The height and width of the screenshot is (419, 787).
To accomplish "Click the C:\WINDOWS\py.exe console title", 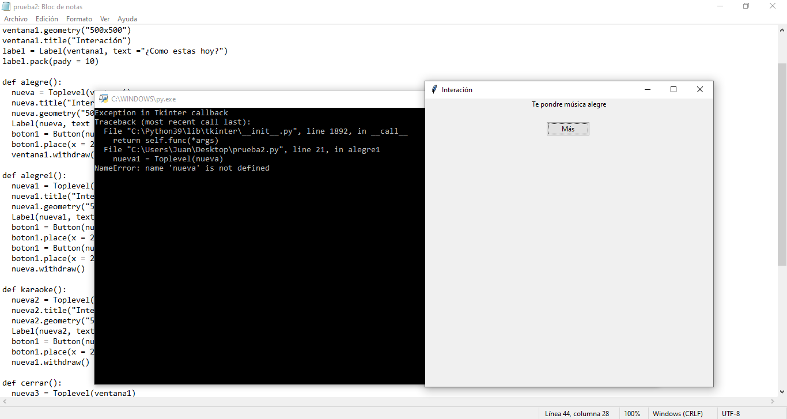I will 143,99.
